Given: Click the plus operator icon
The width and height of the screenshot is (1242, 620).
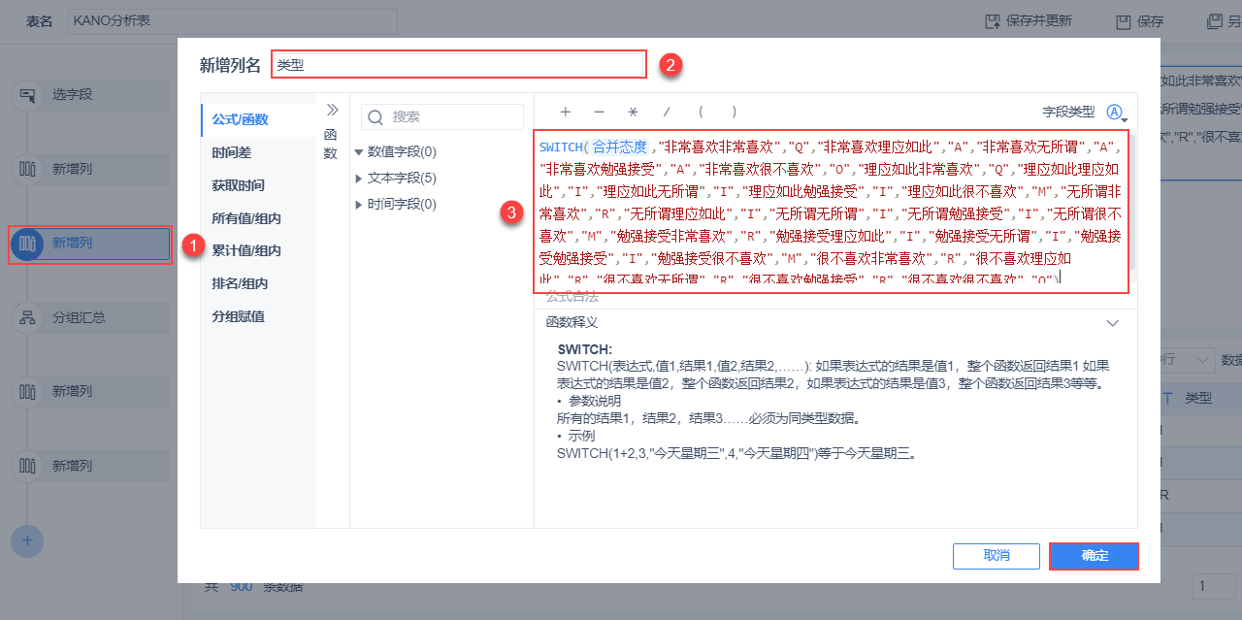Looking at the screenshot, I should click(565, 114).
